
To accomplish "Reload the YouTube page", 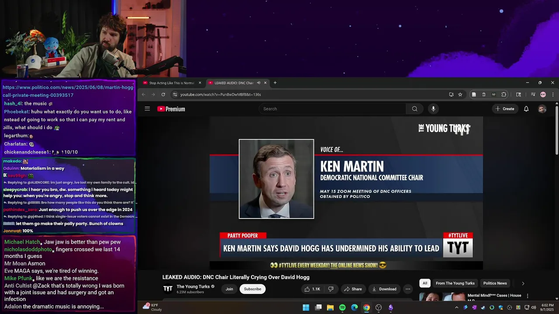I will (163, 94).
